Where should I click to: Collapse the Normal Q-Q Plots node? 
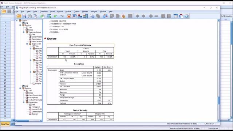[x=31, y=60]
